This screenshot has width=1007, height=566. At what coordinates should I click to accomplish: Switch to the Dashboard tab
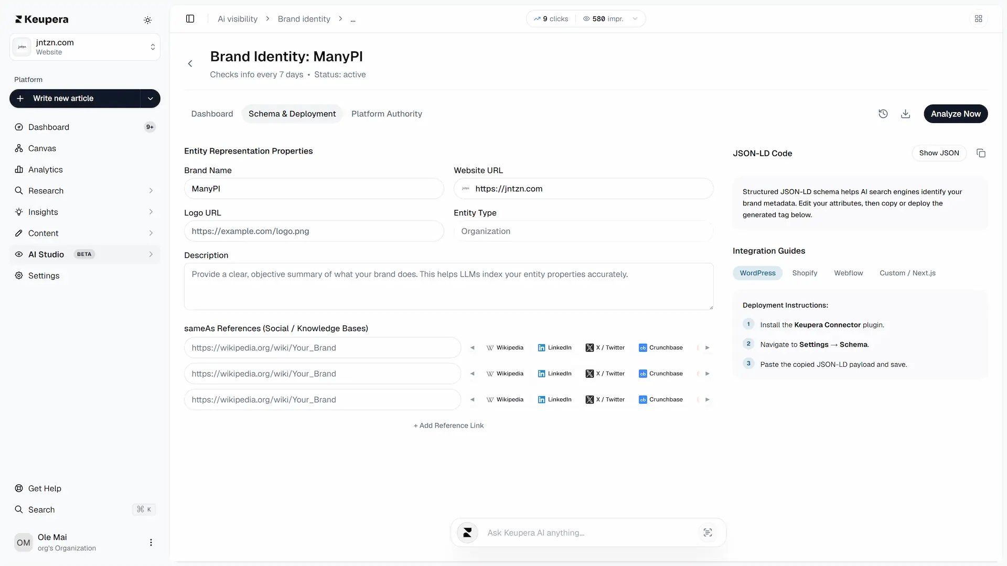click(x=212, y=114)
